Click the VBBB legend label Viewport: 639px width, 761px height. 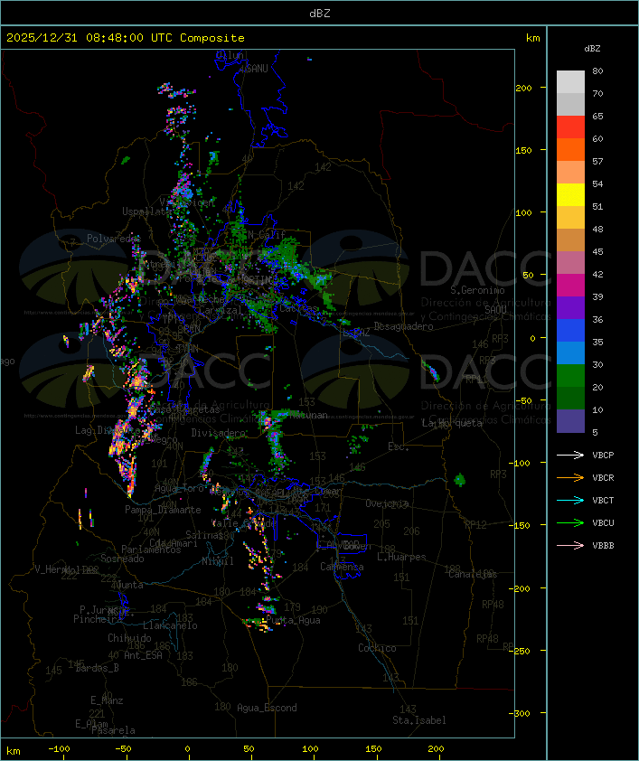(603, 546)
